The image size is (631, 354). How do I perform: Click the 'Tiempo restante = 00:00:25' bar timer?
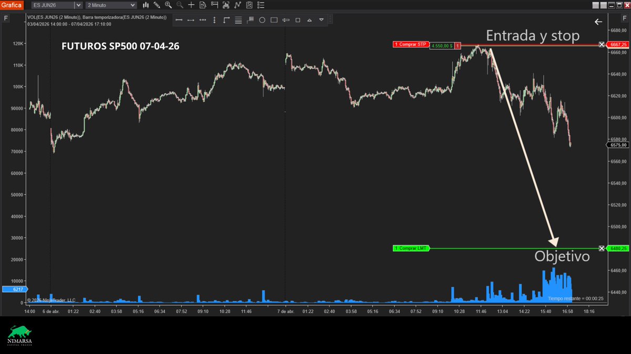pos(575,298)
